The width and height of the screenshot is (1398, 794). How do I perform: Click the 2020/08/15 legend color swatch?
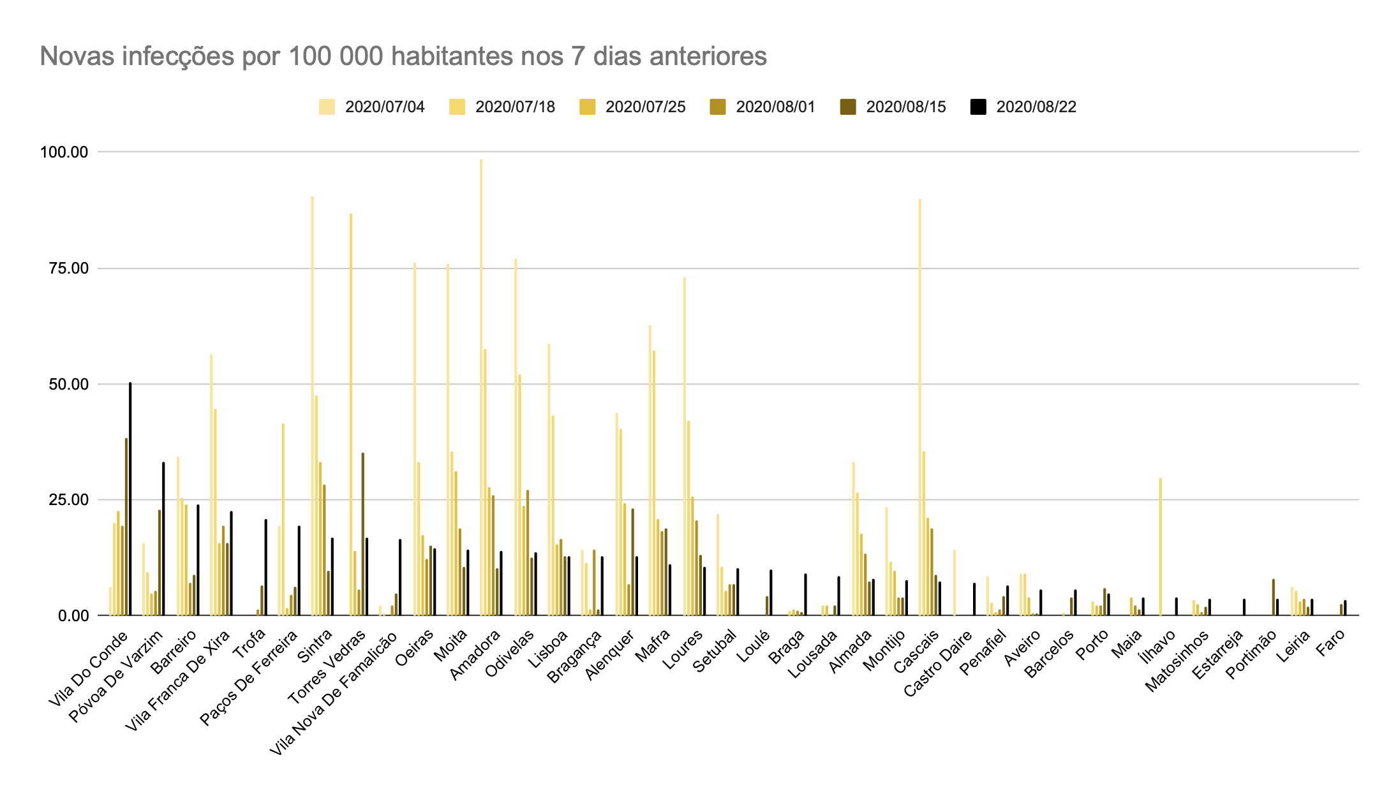[x=848, y=107]
